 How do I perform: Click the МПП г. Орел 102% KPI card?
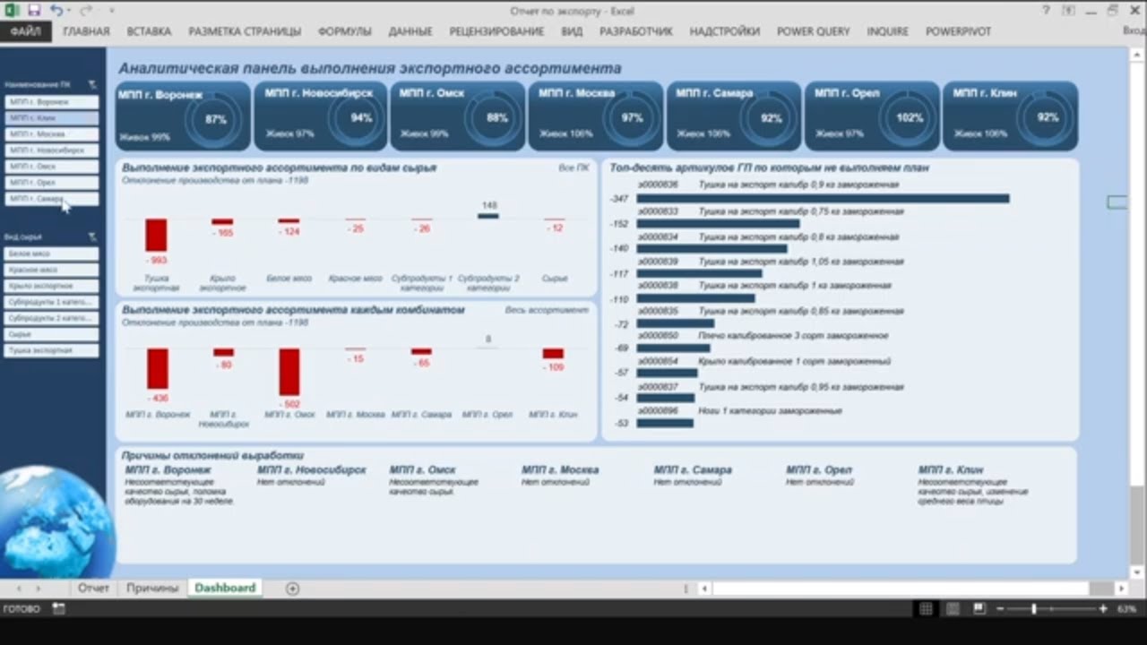(x=872, y=116)
